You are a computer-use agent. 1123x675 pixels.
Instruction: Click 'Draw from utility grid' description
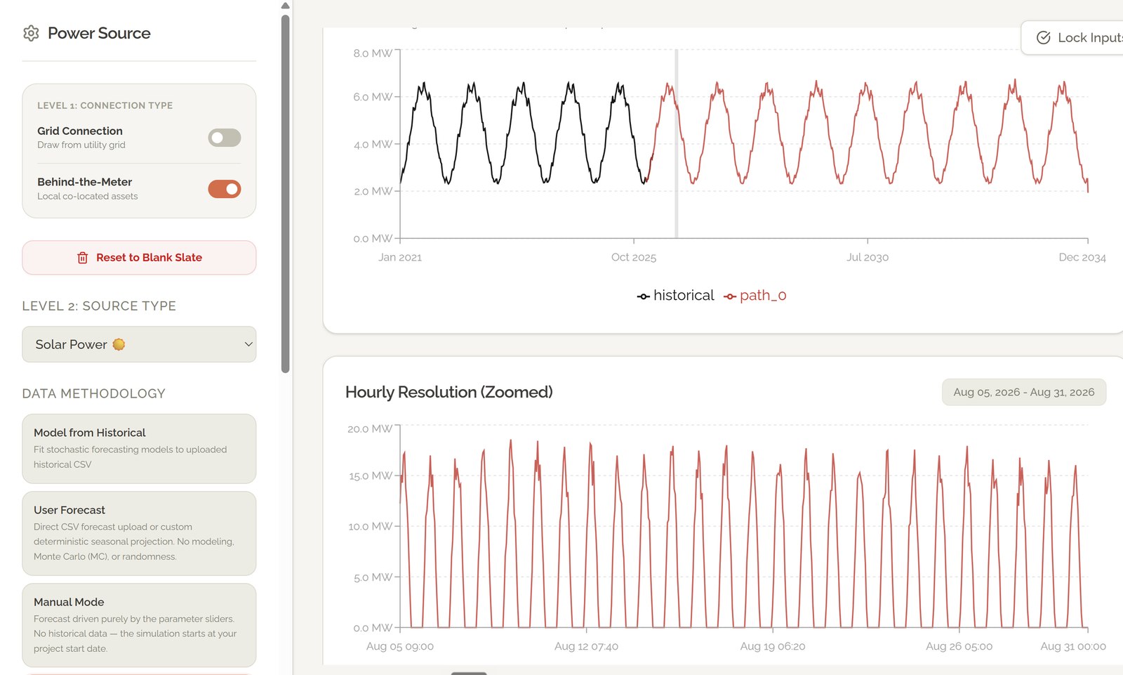pyautogui.click(x=81, y=145)
